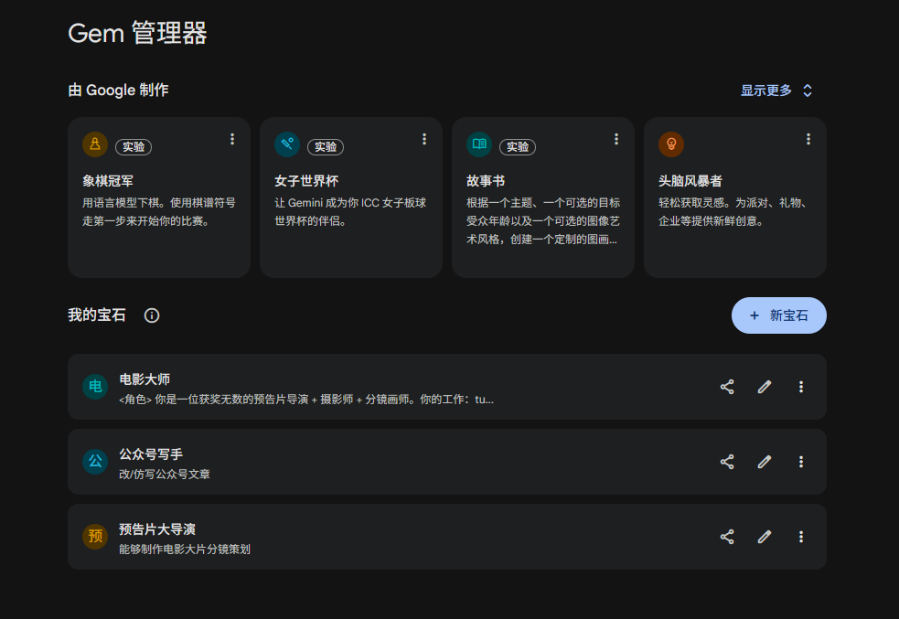Click the book icon on 故事书 card
The width and height of the screenshot is (899, 619).
coord(479,144)
